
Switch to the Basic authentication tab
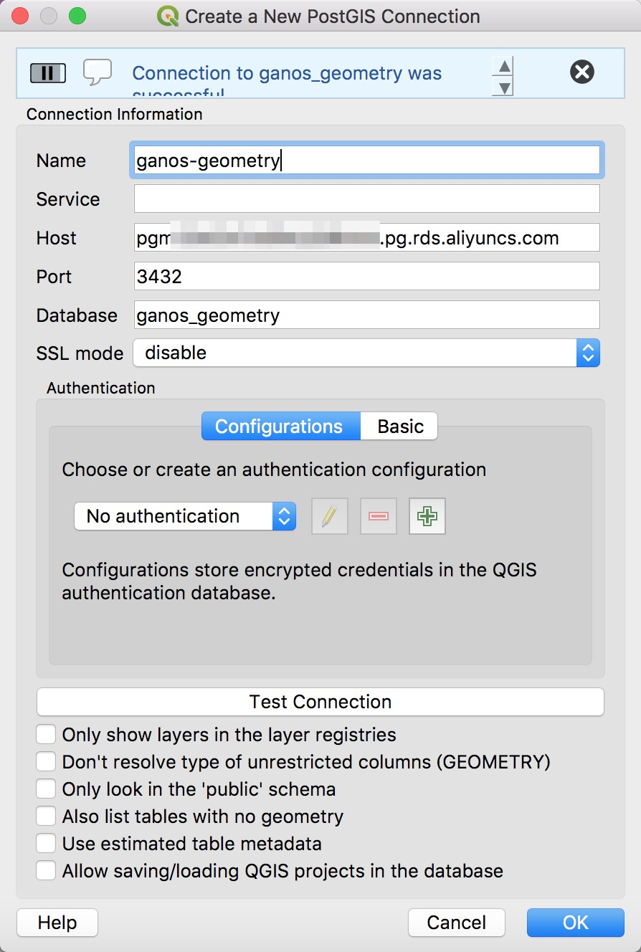400,427
